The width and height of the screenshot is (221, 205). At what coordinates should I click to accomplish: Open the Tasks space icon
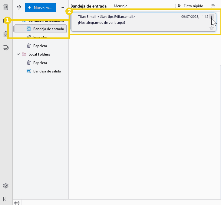(6, 34)
